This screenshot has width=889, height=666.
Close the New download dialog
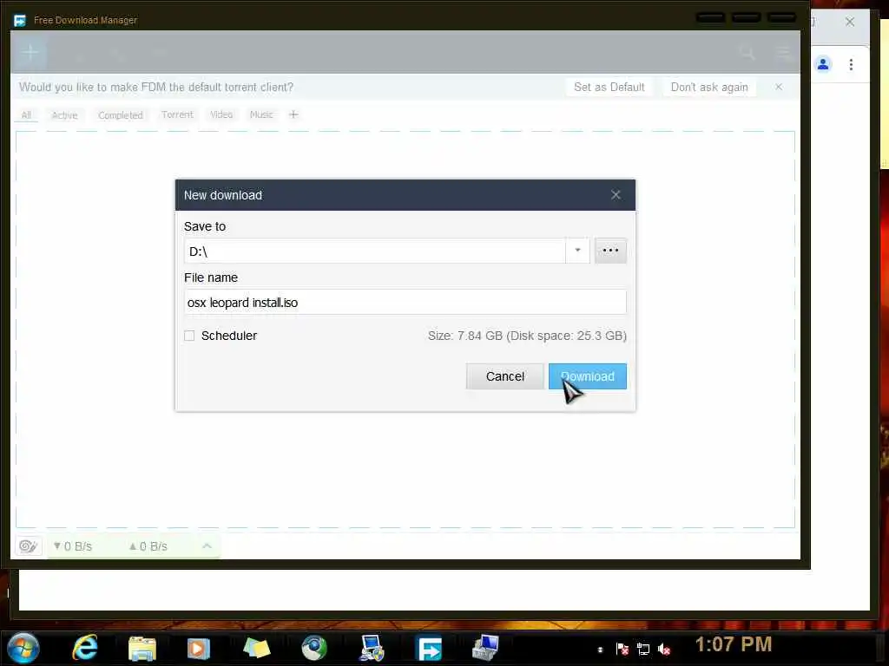[616, 195]
